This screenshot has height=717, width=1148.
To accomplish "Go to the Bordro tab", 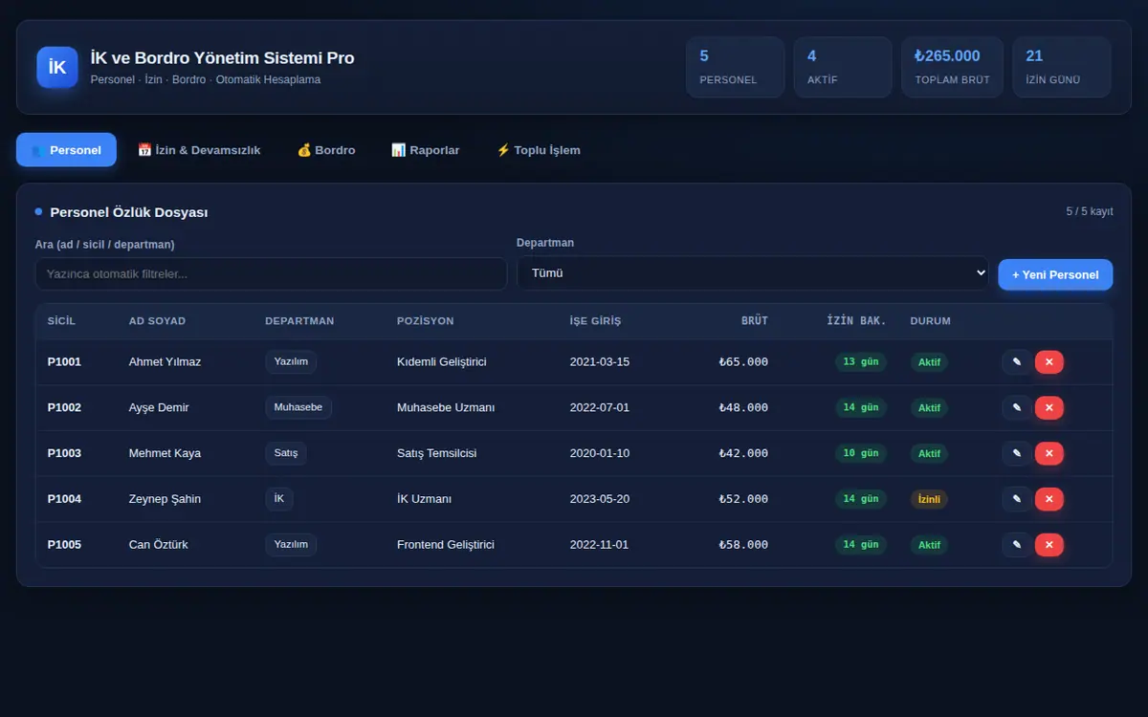I will pos(326,150).
